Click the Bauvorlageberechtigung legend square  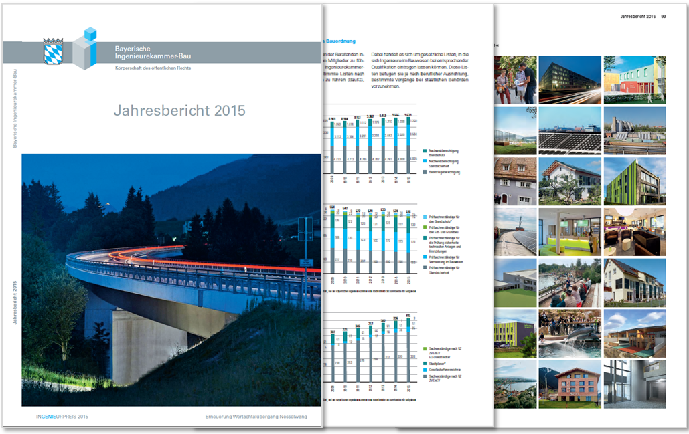click(x=425, y=172)
